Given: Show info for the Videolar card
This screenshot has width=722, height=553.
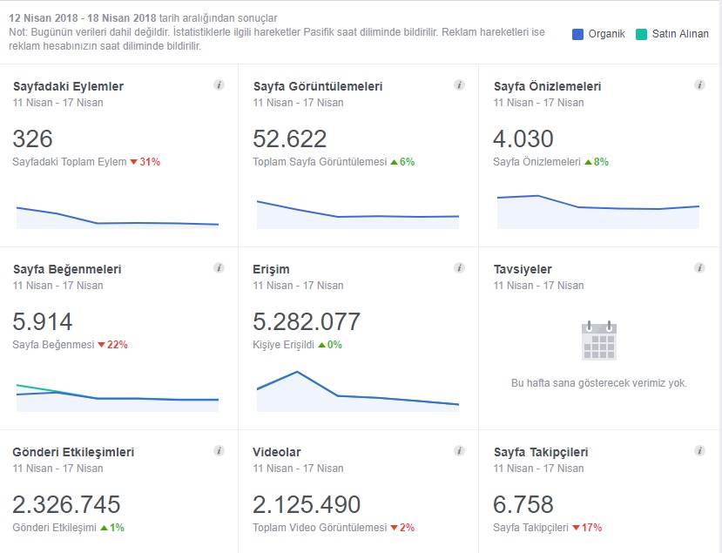Looking at the screenshot, I should point(459,451).
